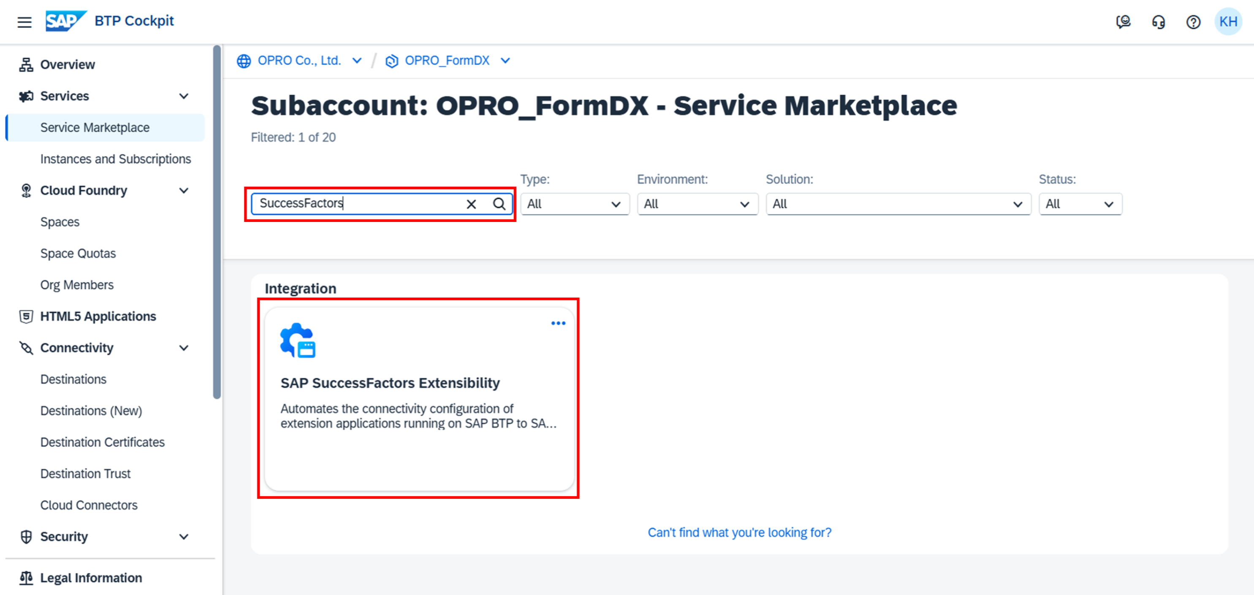Click "Can't find what you're looking for?" link
1254x595 pixels.
click(739, 532)
